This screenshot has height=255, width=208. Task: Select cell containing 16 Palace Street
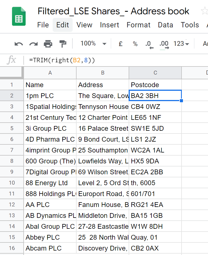[103, 128]
